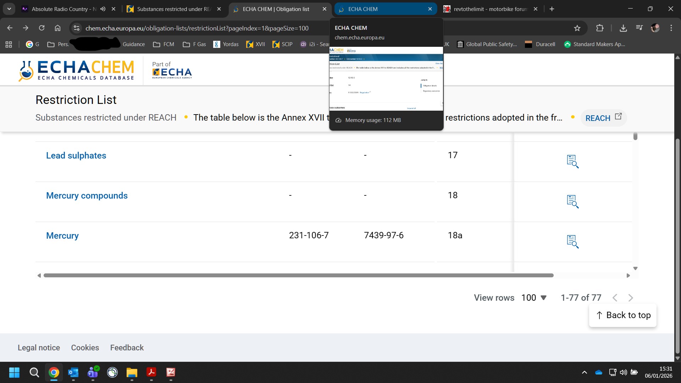The height and width of the screenshot is (383, 681).
Task: Open the Chrome downloads icon
Action: coord(623,28)
